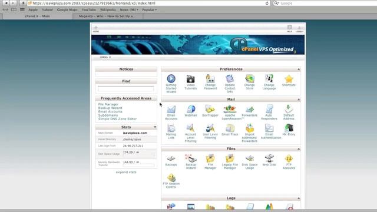The width and height of the screenshot is (377, 212).
Task: Click File Manager in Frequently Accessed Areas
Action: coord(108,104)
